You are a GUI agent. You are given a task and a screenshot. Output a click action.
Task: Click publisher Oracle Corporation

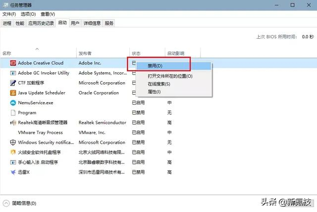[x=99, y=93]
